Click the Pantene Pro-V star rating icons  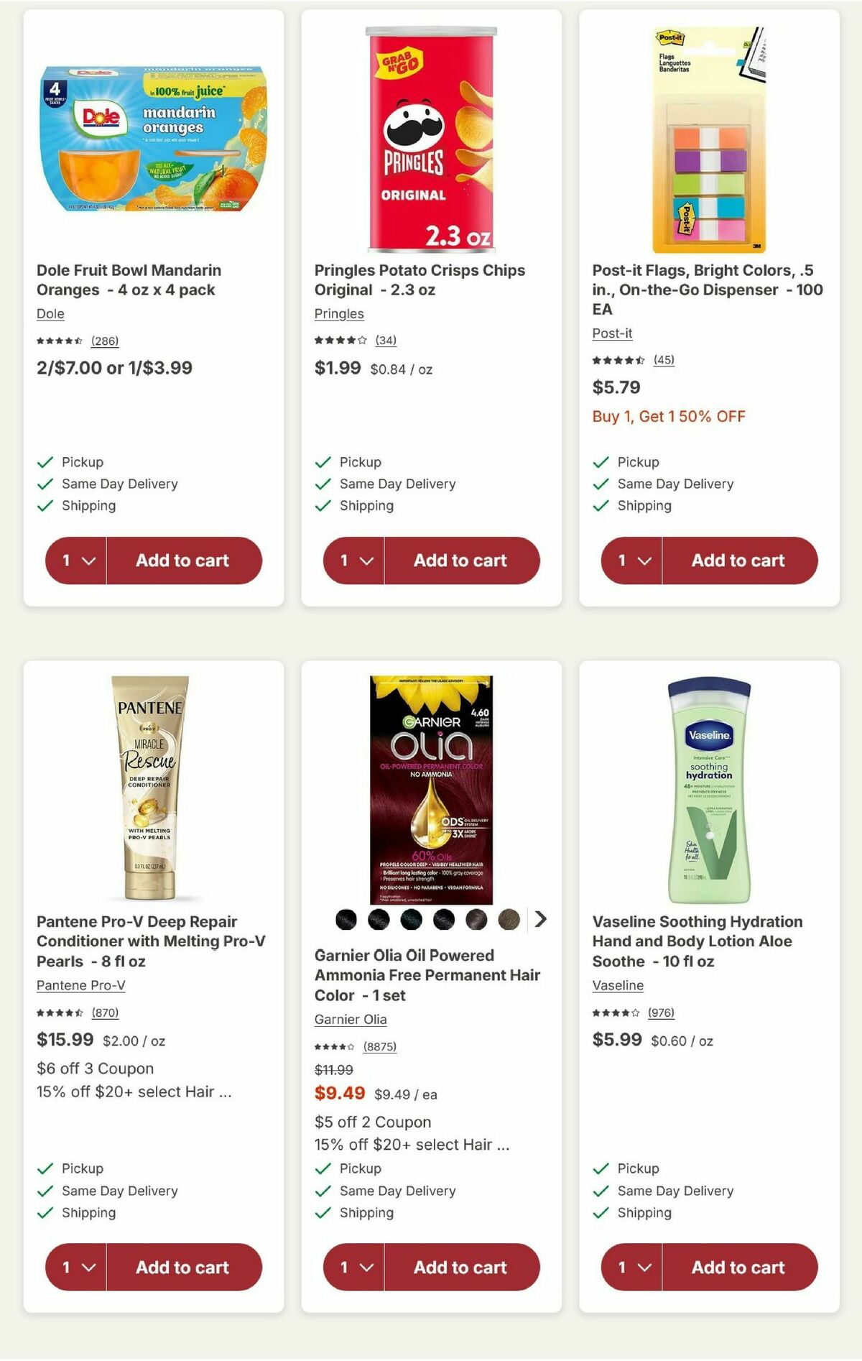[57, 1012]
